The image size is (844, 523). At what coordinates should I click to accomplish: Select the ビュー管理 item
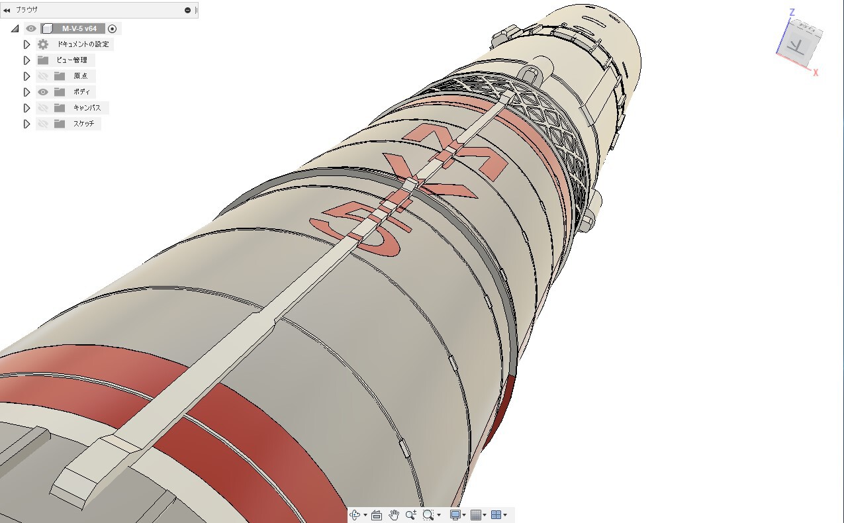coord(72,60)
